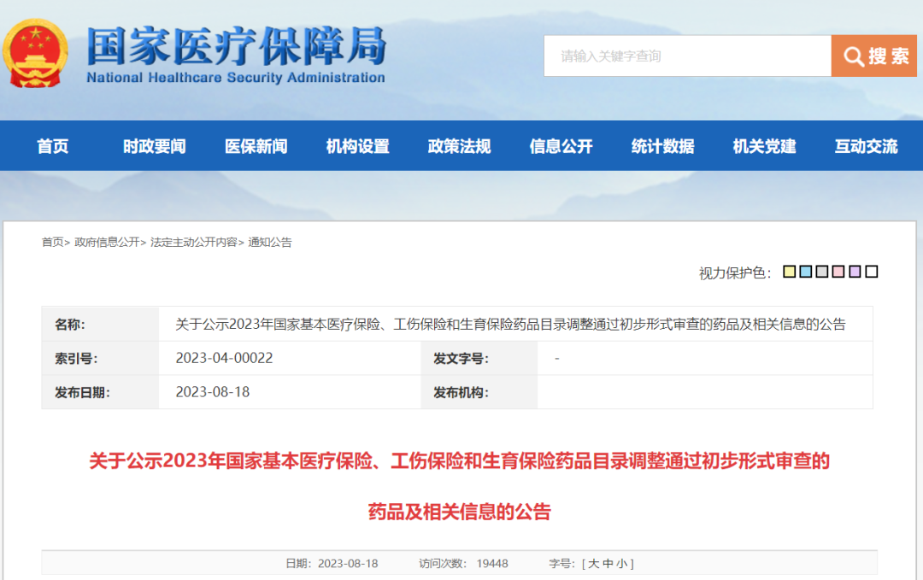Click the 发布机构 label

[461, 392]
